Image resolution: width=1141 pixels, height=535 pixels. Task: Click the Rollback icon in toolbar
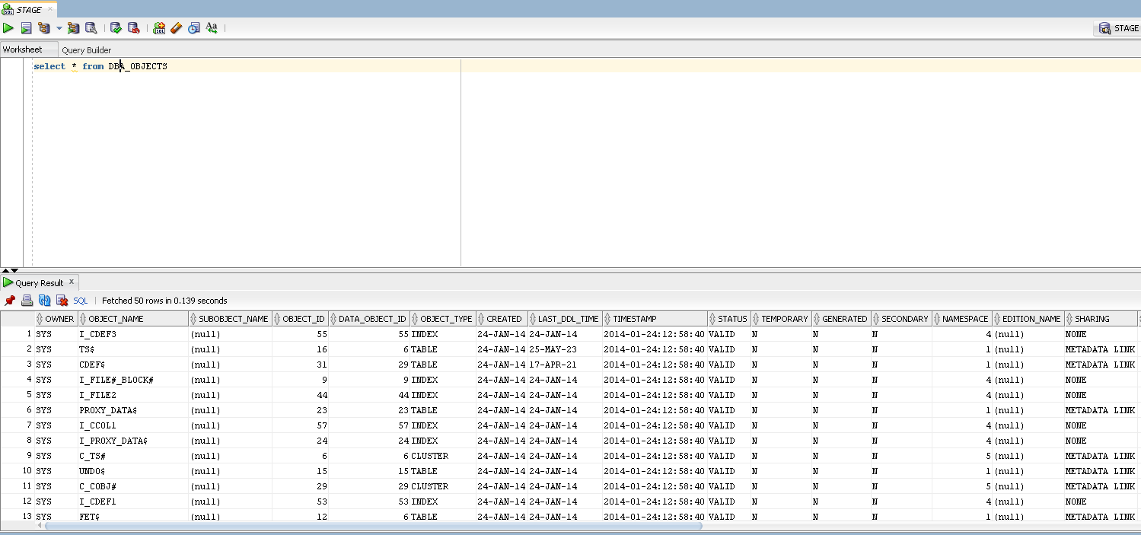pos(133,28)
